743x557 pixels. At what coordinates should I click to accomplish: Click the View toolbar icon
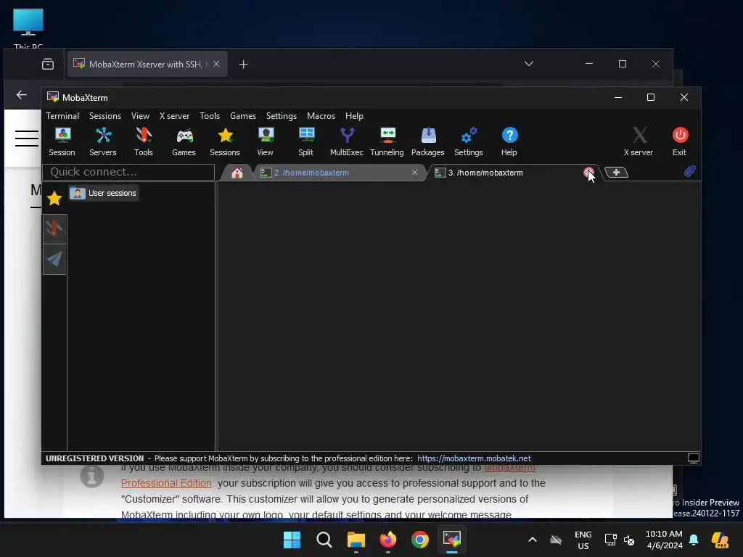(266, 141)
